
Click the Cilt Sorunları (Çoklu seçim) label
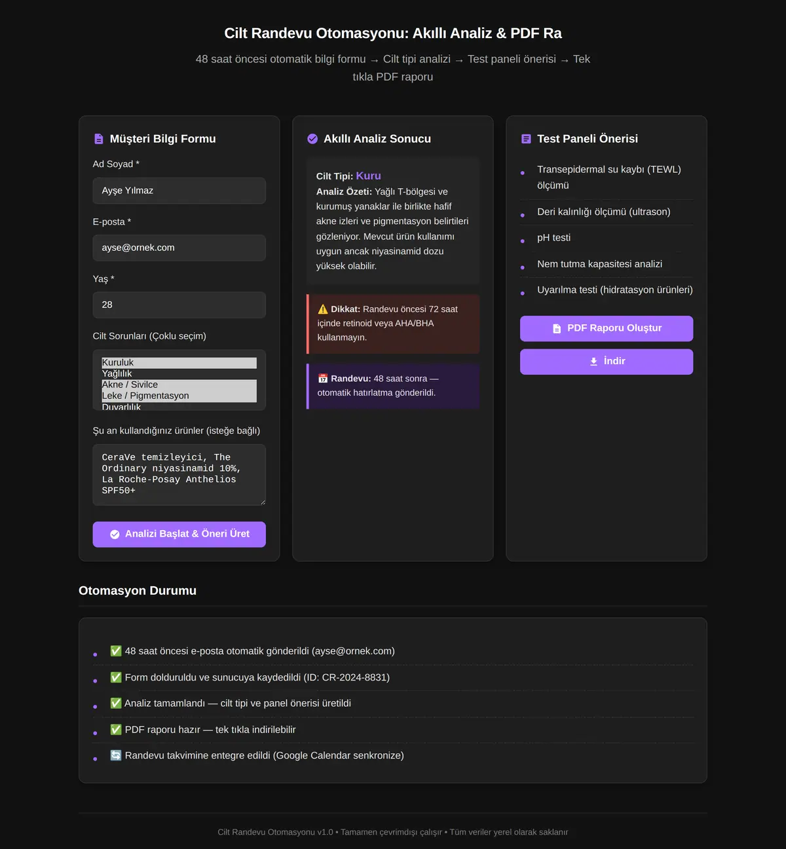pyautogui.click(x=149, y=336)
